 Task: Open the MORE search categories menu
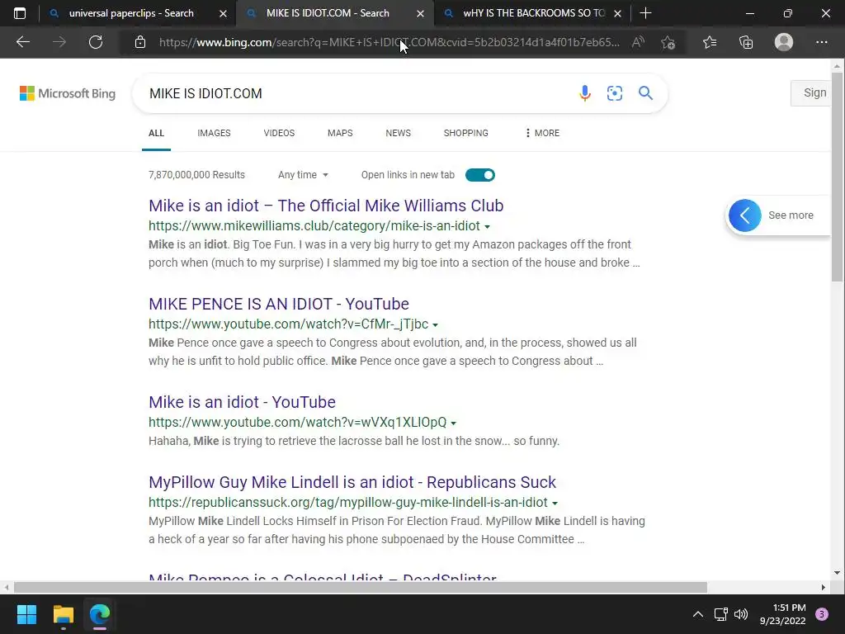point(542,133)
